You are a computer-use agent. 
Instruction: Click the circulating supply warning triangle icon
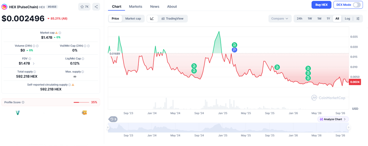(73, 85)
